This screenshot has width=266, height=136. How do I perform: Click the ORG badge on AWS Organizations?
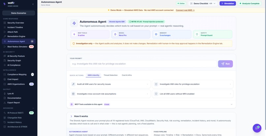tap(32, 84)
